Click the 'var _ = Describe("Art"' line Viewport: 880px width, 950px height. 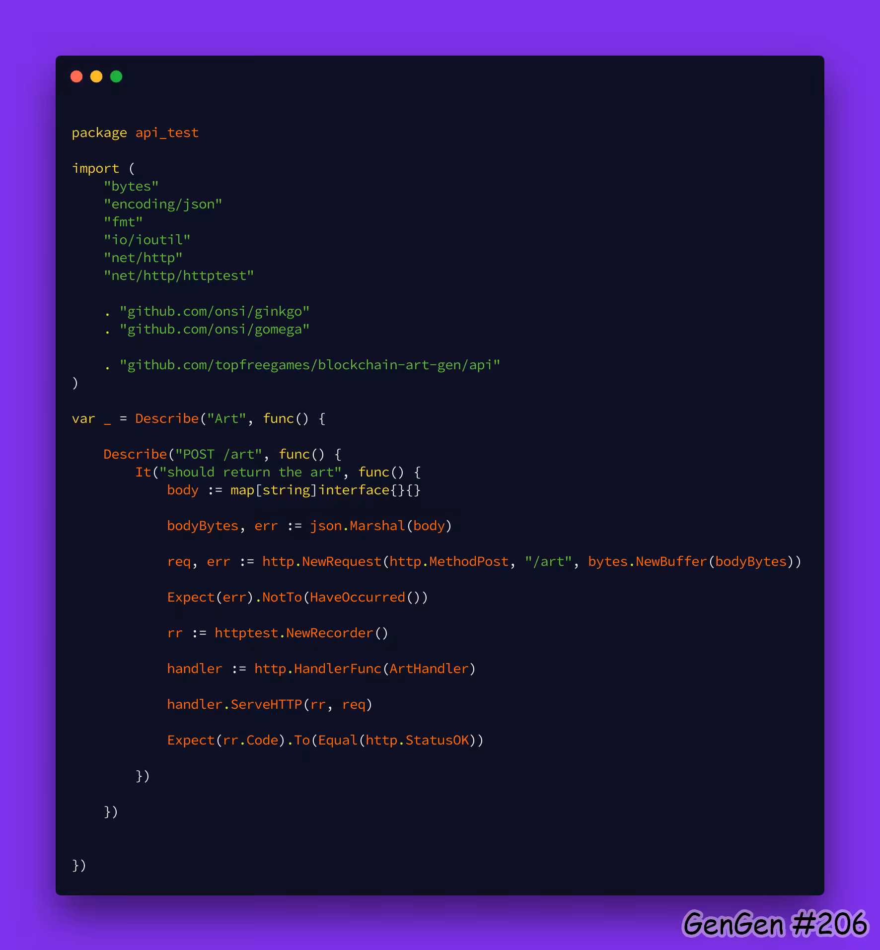[199, 419]
